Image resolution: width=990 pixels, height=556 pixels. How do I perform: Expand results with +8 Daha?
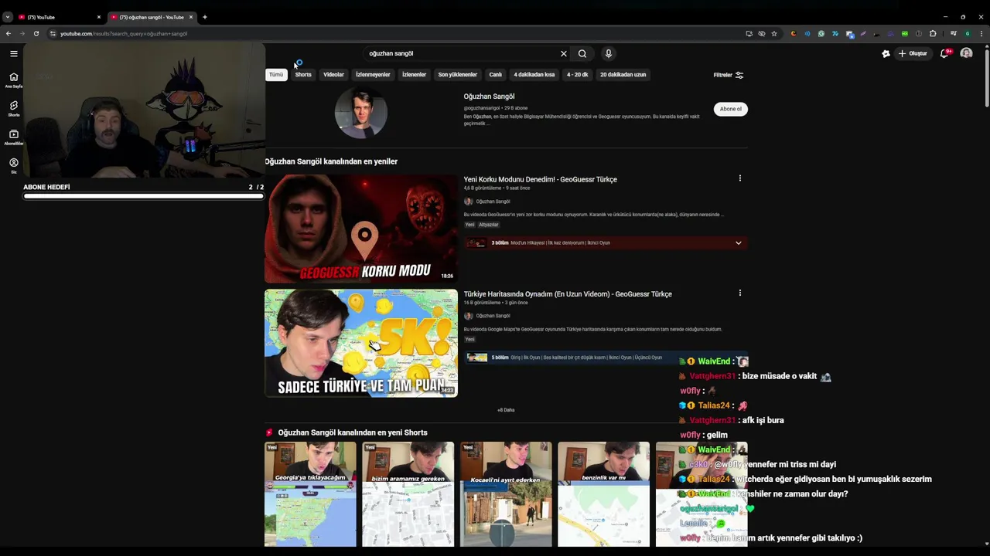tap(506, 410)
